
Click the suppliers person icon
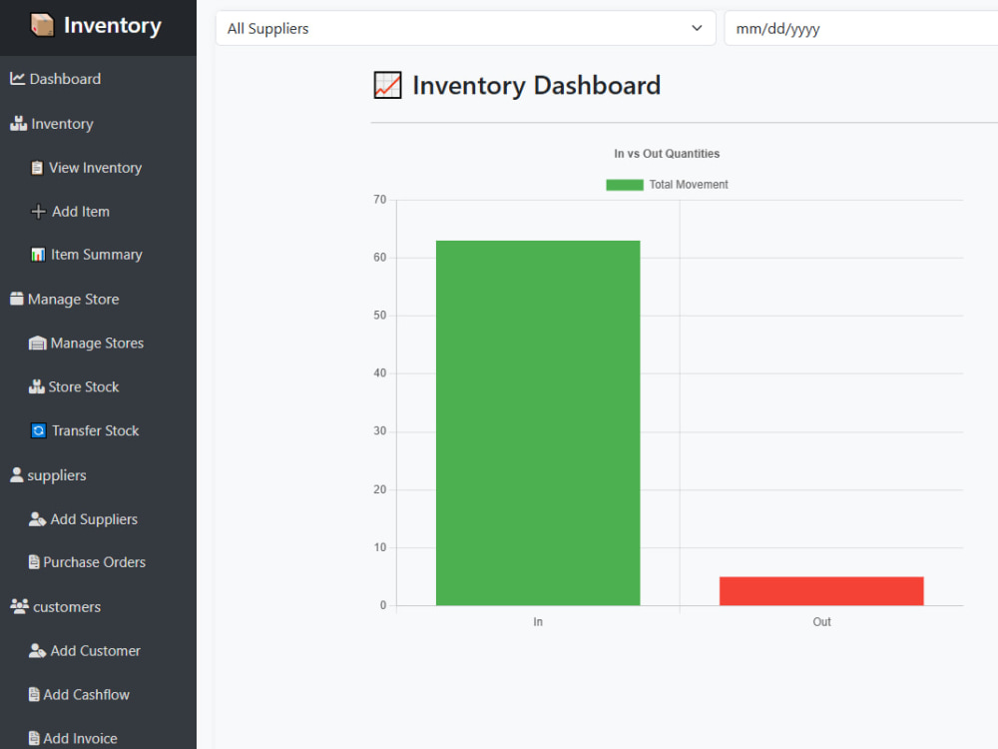tap(17, 474)
